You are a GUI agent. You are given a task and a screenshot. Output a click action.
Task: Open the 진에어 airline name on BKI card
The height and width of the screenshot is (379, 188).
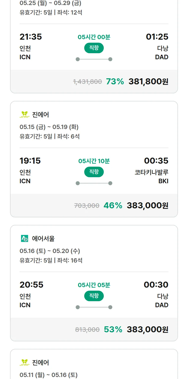(41, 115)
